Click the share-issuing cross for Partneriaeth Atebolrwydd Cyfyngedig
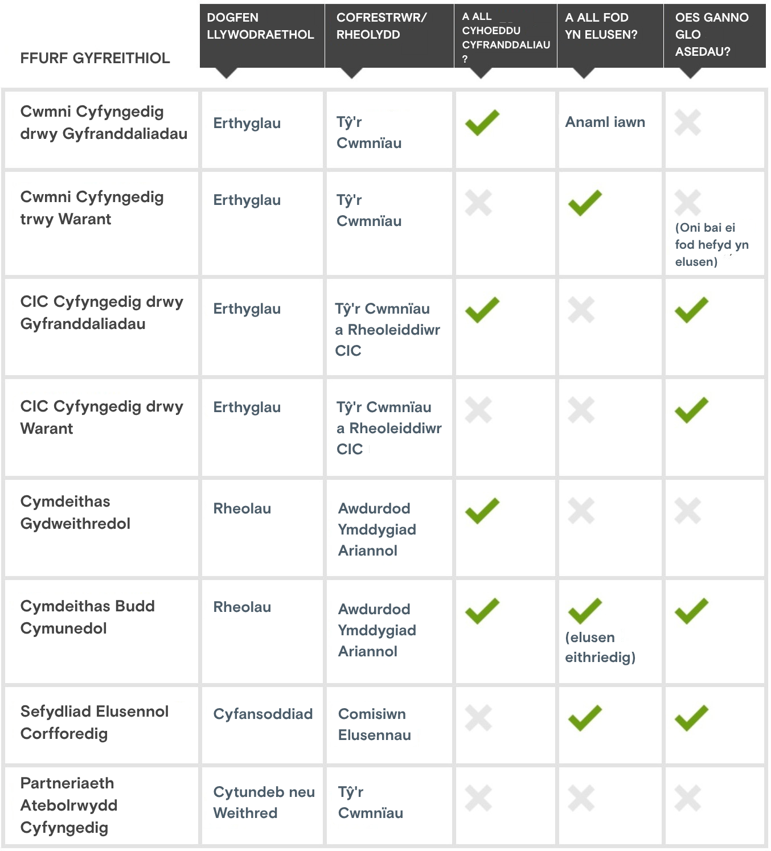Viewport: 771px width, 851px height. point(478,798)
